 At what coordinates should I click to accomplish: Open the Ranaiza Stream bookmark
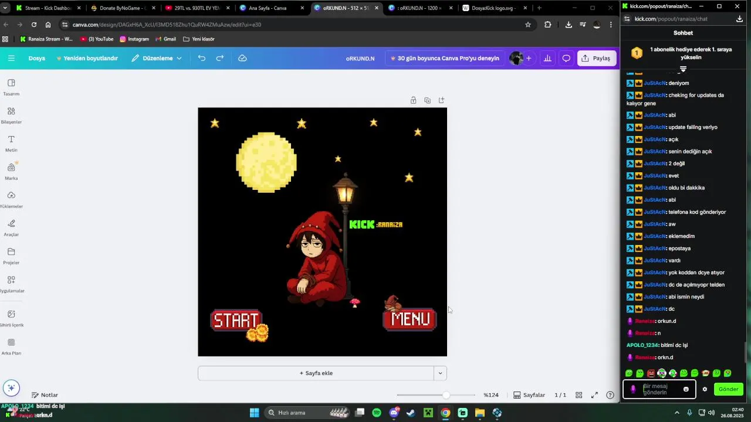(46, 39)
